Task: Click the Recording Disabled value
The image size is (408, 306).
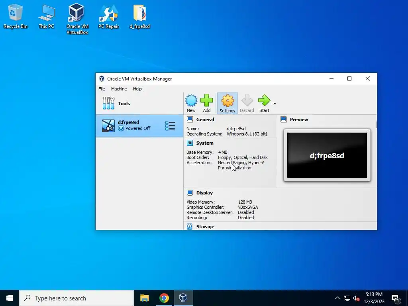Action: click(246, 218)
